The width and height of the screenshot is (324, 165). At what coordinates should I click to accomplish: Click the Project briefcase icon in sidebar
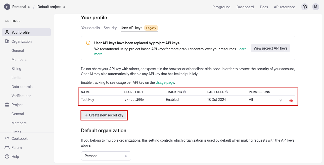click(7, 105)
